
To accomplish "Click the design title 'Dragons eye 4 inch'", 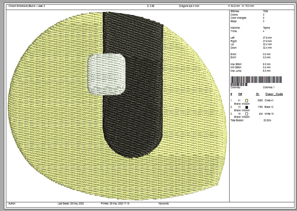I will click(x=189, y=6).
